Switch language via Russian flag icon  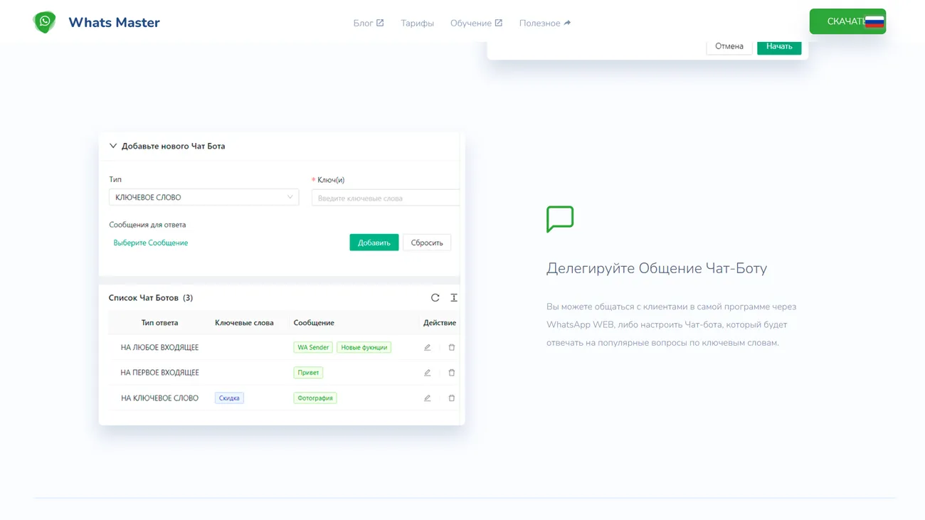pyautogui.click(x=874, y=22)
